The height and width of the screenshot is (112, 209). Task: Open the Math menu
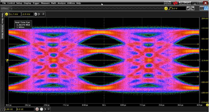pyautogui.click(x=54, y=3)
